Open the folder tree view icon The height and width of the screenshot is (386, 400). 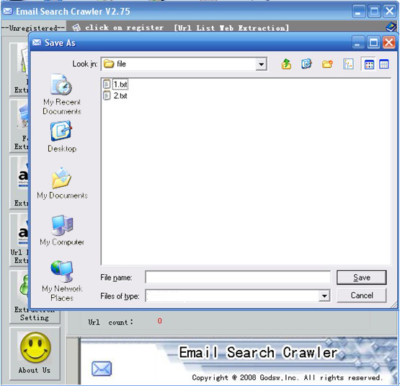[348, 64]
